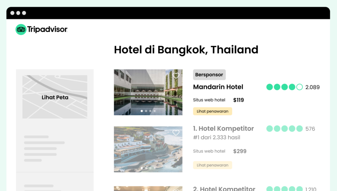Viewport: 337px width, 191px height.
Task: Select second carousel dot on Mandarin Hotel photo
Action: 146,111
